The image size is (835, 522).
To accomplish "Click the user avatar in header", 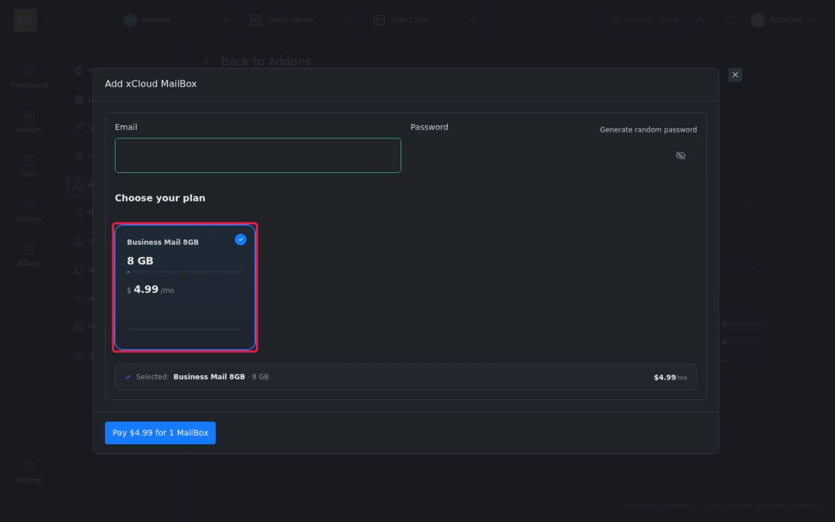I will pos(757,20).
